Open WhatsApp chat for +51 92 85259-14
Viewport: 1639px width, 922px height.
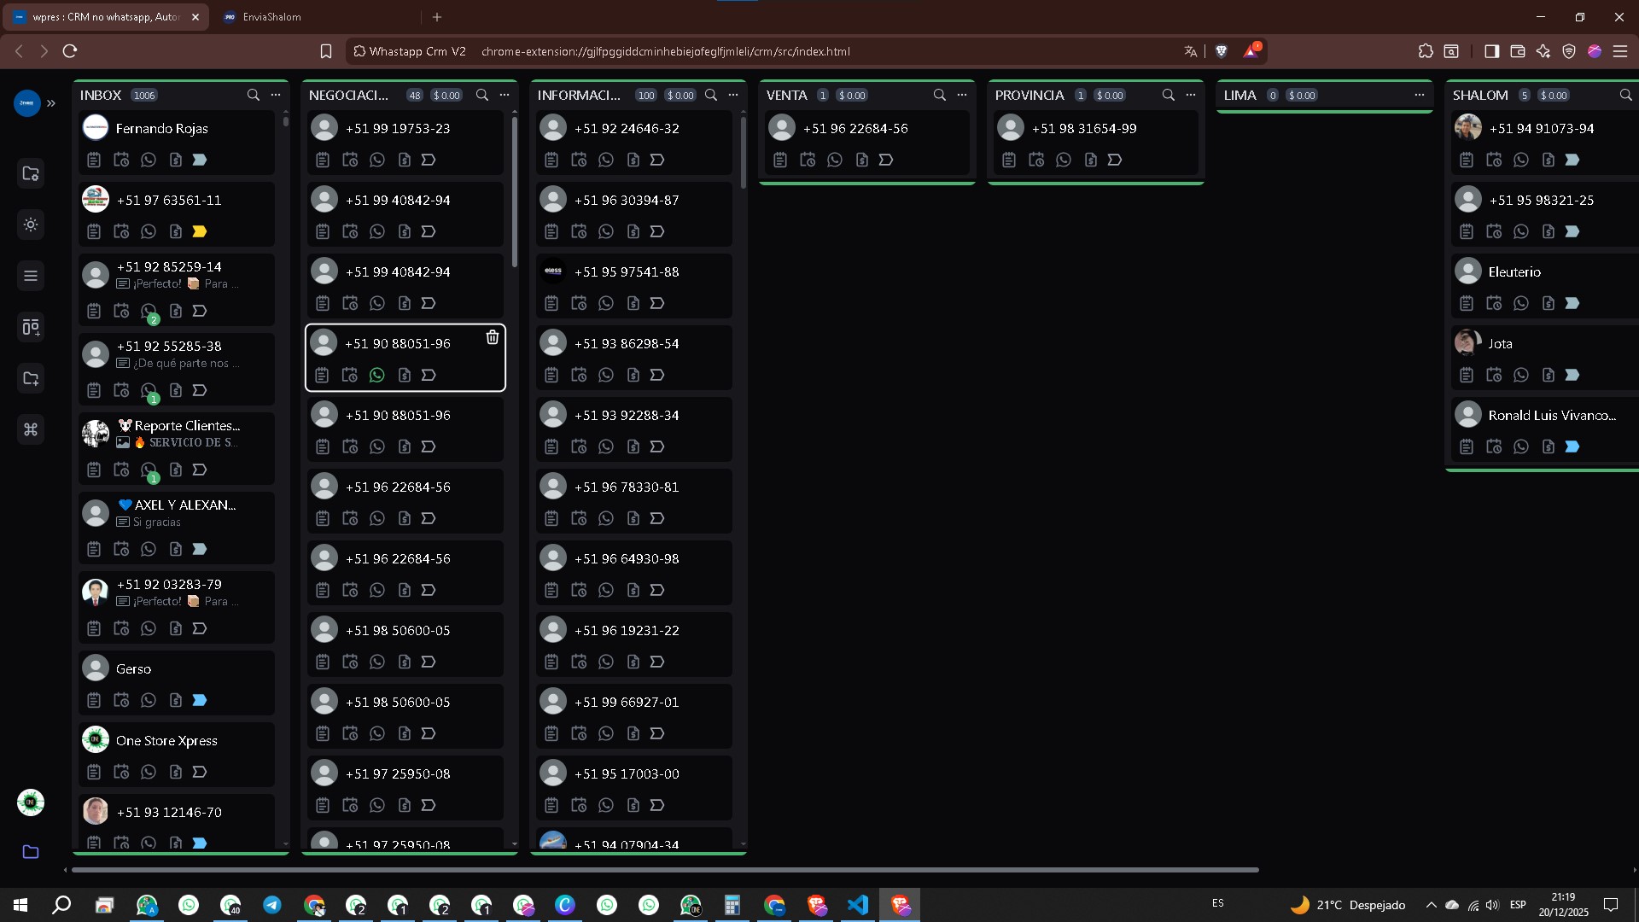click(x=149, y=311)
